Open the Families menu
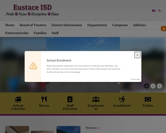 [x=40, y=33]
